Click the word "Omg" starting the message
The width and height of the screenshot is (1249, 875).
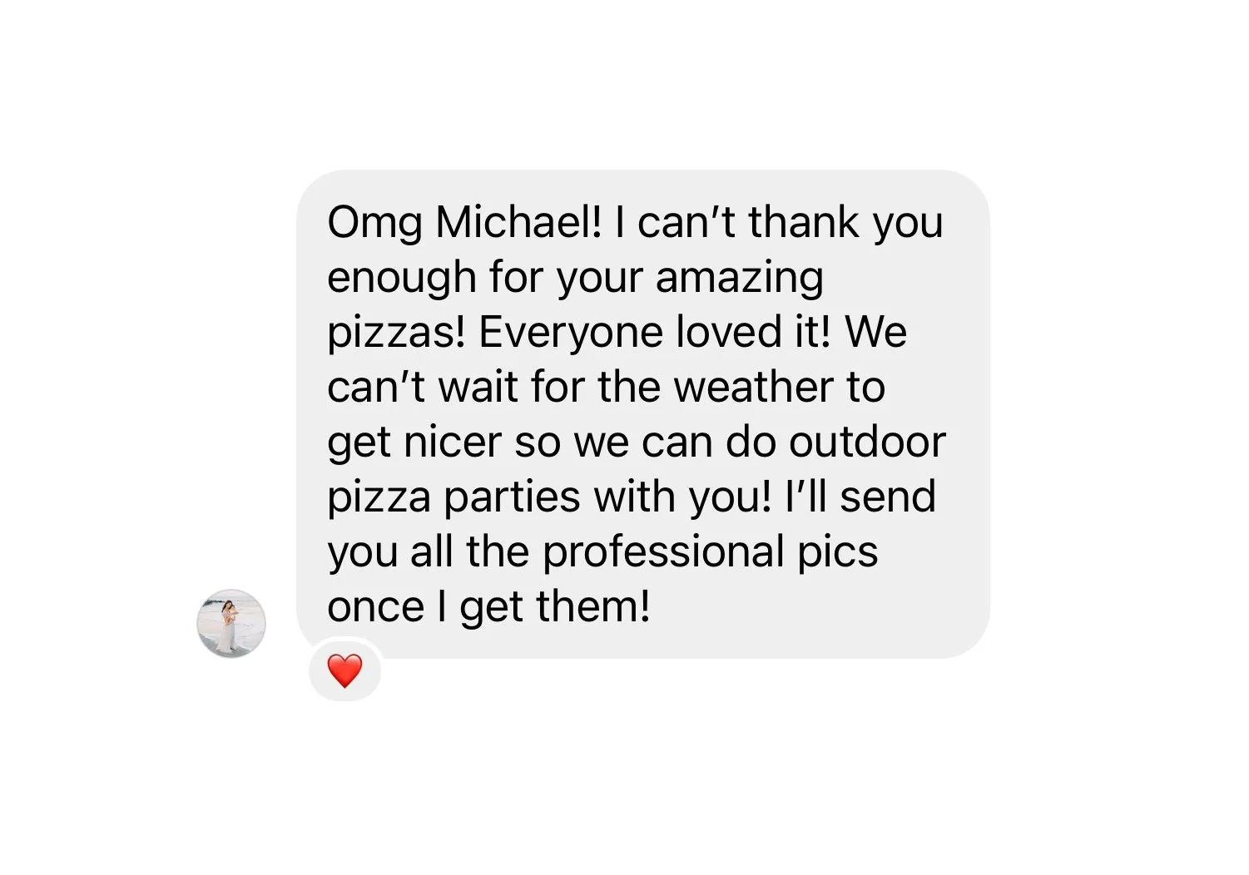pyautogui.click(x=374, y=225)
